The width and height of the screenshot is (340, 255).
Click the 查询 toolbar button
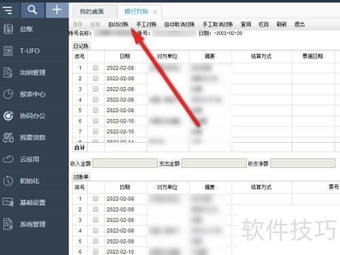coord(245,24)
